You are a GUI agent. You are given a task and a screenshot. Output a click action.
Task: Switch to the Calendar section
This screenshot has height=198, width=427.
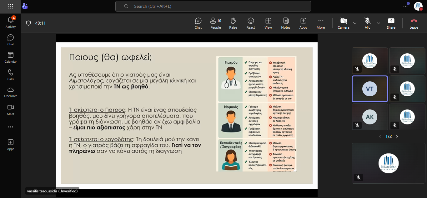10,57
